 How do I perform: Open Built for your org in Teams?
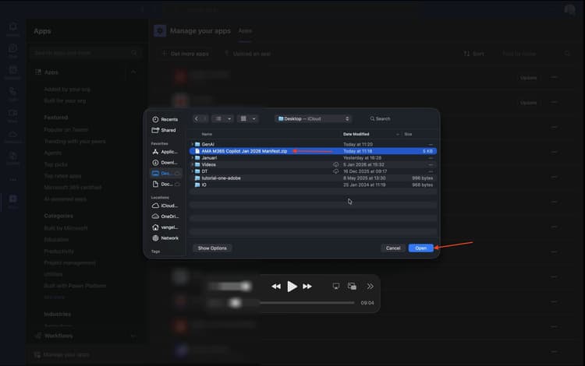pyautogui.click(x=65, y=101)
